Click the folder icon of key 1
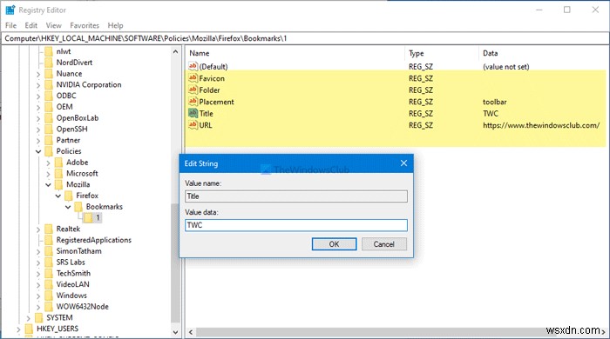 [x=88, y=218]
